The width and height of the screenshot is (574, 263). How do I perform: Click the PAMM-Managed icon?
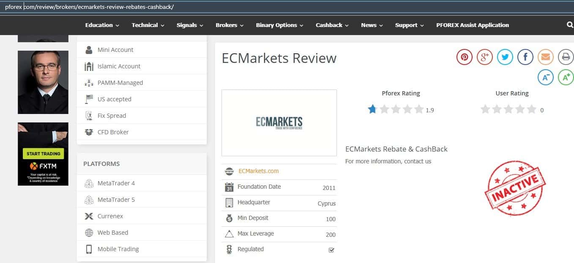pos(89,83)
